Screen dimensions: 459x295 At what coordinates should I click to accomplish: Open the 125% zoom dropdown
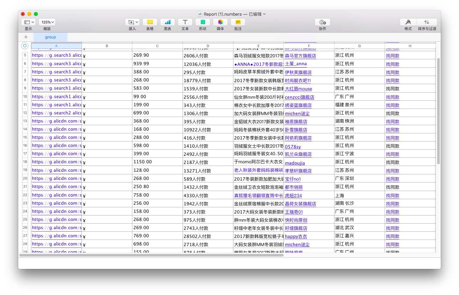pyautogui.click(x=47, y=22)
